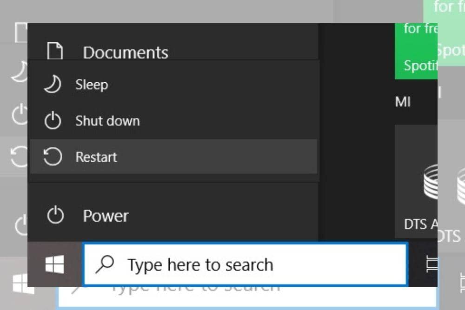465x310 pixels.
Task: Open Documents from the Start menu
Action: click(126, 53)
